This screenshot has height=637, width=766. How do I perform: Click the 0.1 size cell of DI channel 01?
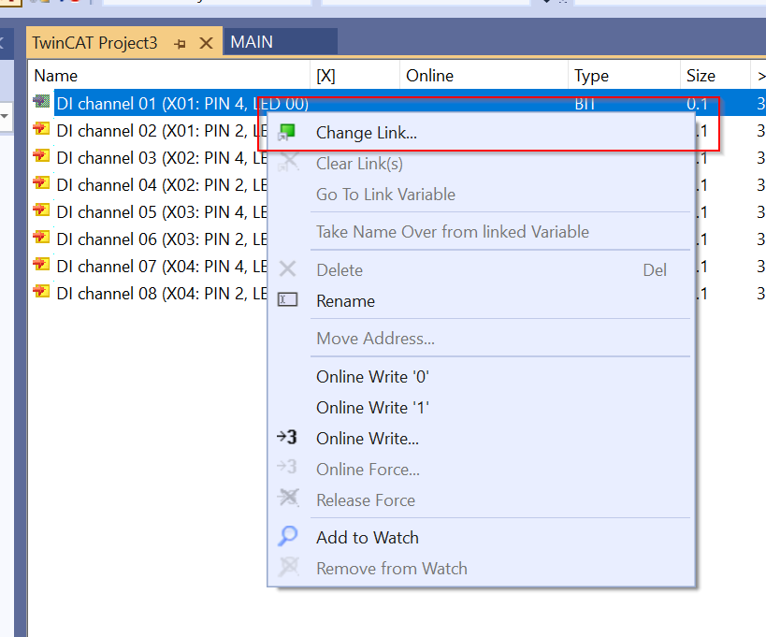pyautogui.click(x=697, y=104)
